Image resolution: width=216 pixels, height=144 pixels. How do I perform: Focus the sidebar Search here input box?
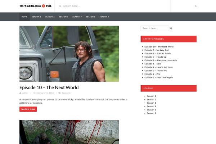[x=155, y=28]
